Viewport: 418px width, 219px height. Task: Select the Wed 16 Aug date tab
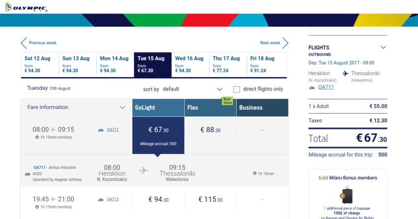[191, 65]
